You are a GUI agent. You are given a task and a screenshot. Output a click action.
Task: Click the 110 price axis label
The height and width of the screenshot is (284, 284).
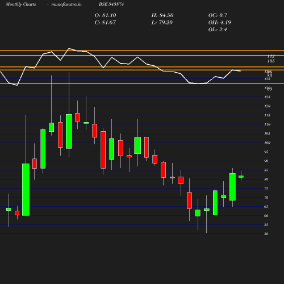point(268,124)
